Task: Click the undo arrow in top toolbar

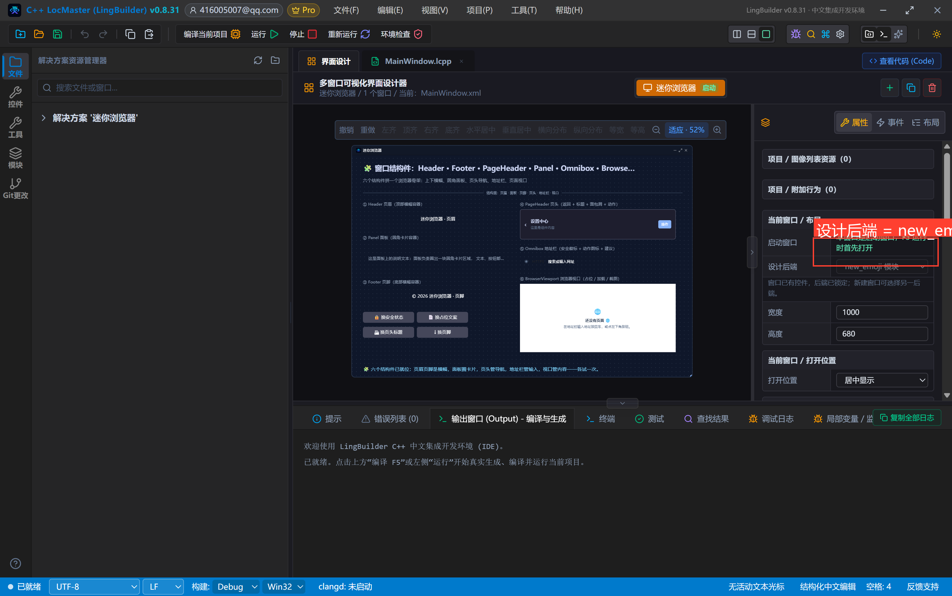Action: pos(85,34)
